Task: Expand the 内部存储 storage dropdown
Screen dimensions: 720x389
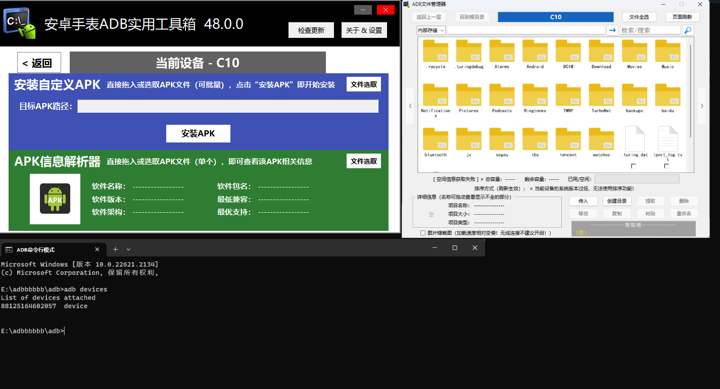Action: coord(431,30)
